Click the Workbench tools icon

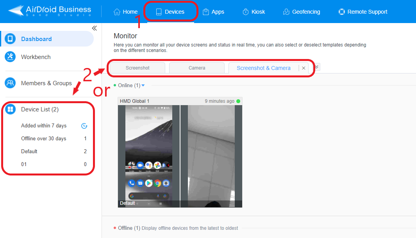10,57
